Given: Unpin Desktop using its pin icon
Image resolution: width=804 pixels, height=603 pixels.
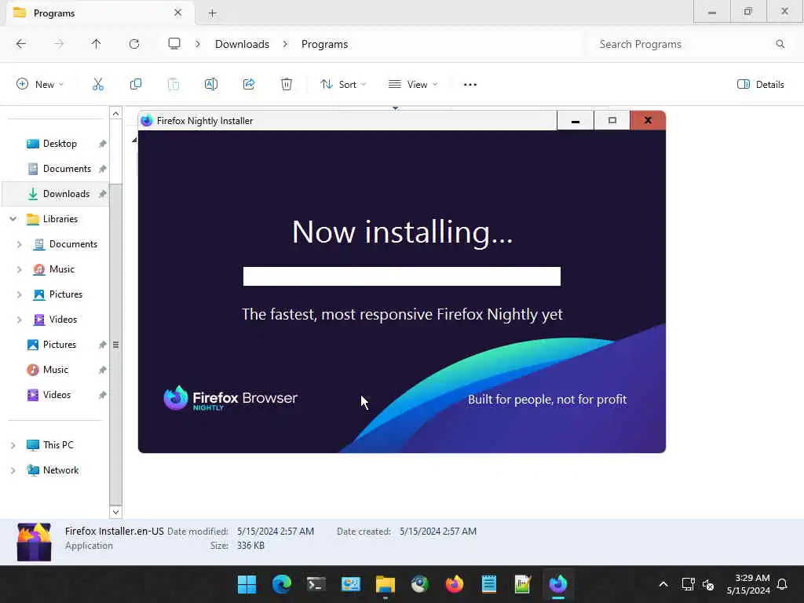Looking at the screenshot, I should point(103,144).
